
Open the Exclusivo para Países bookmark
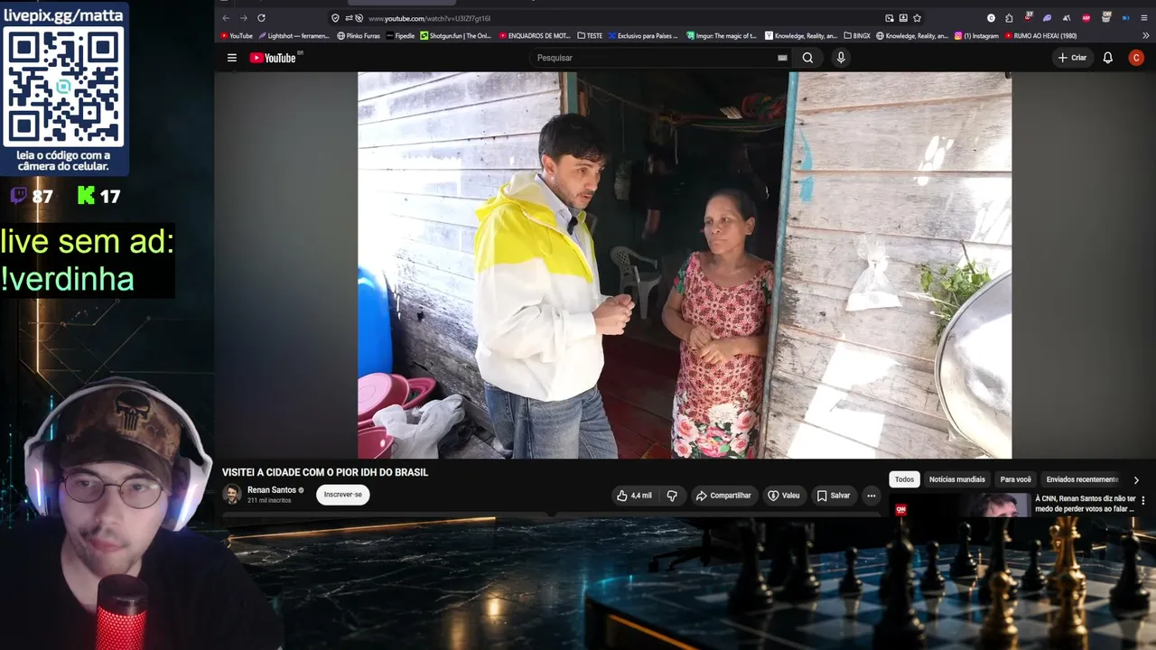pyautogui.click(x=643, y=36)
